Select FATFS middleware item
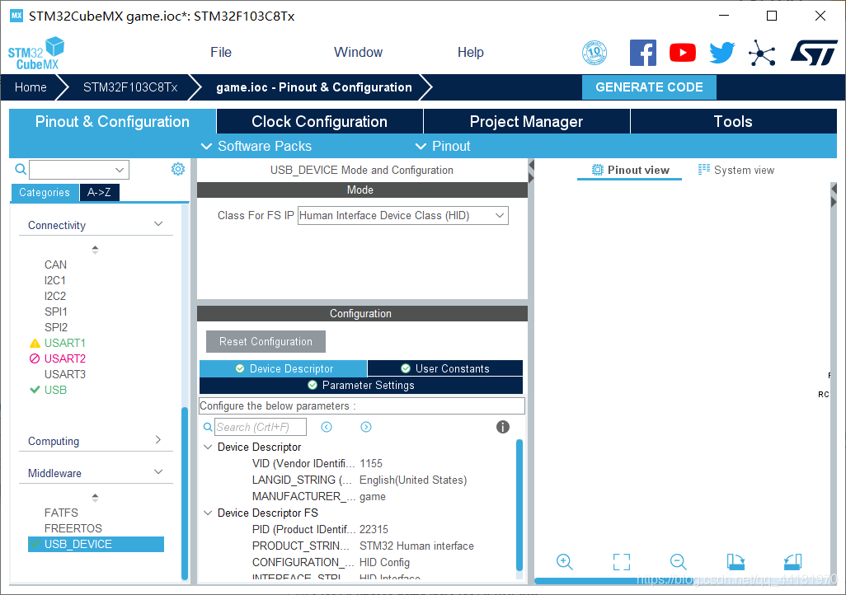 tap(61, 513)
